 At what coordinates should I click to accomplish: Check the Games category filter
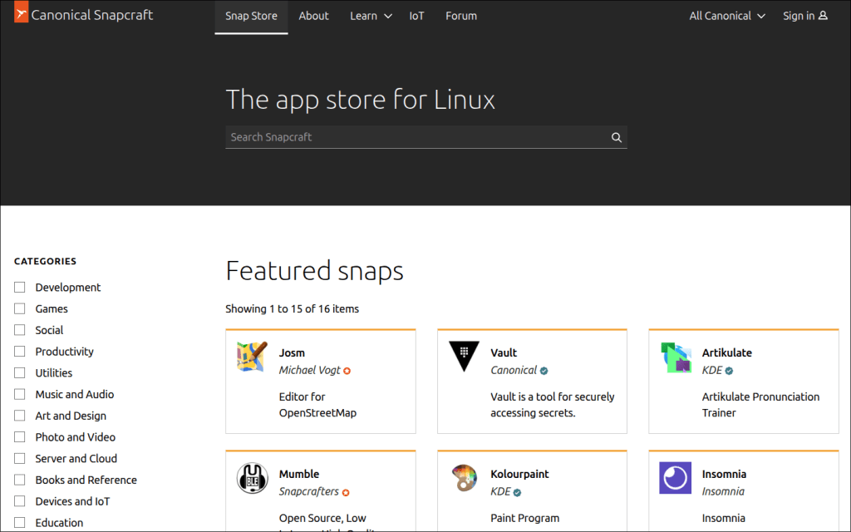click(x=20, y=309)
